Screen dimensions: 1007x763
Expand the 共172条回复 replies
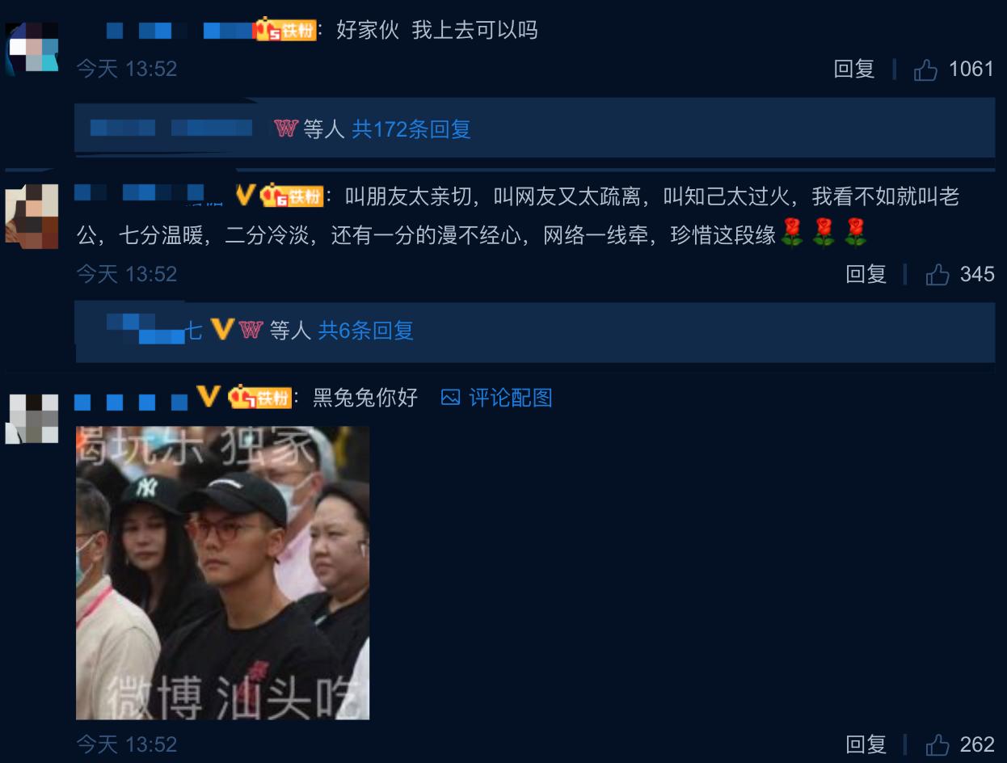point(411,129)
